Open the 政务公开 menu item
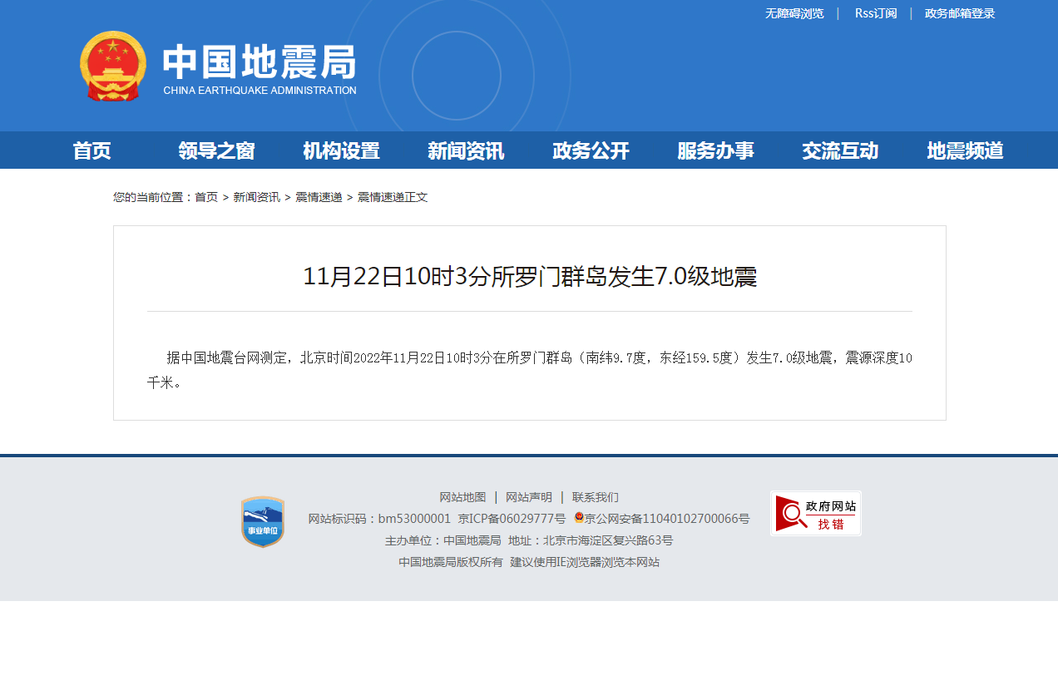This screenshot has height=695, width=1058. 591,150
